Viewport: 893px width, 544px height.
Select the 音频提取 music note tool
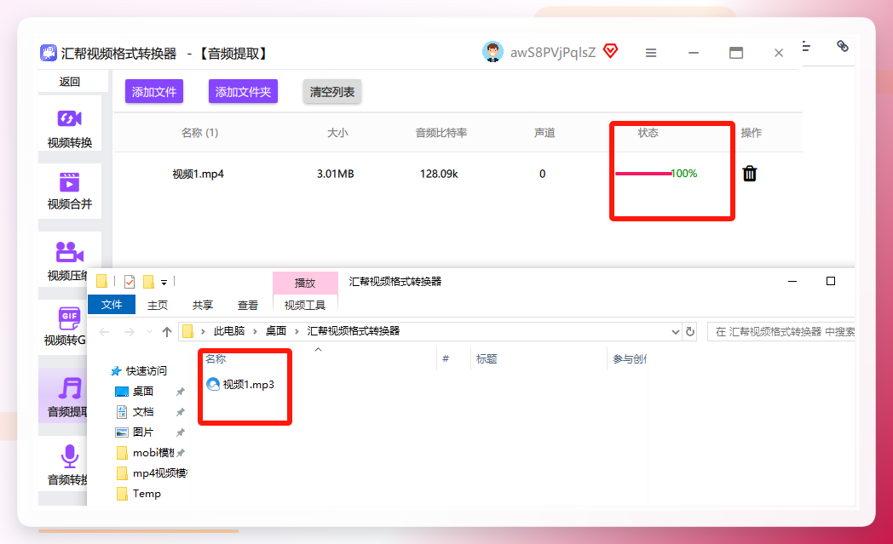tap(70, 389)
